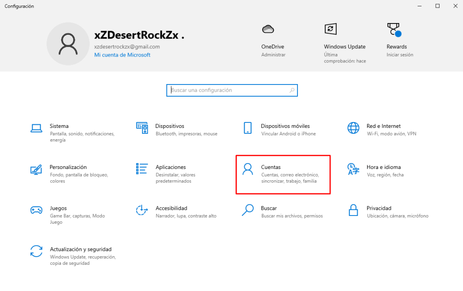Click the search box magnifier button

[292, 90]
